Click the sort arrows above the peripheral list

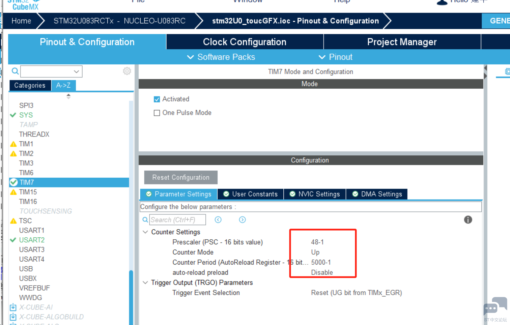pyautogui.click(x=68, y=96)
